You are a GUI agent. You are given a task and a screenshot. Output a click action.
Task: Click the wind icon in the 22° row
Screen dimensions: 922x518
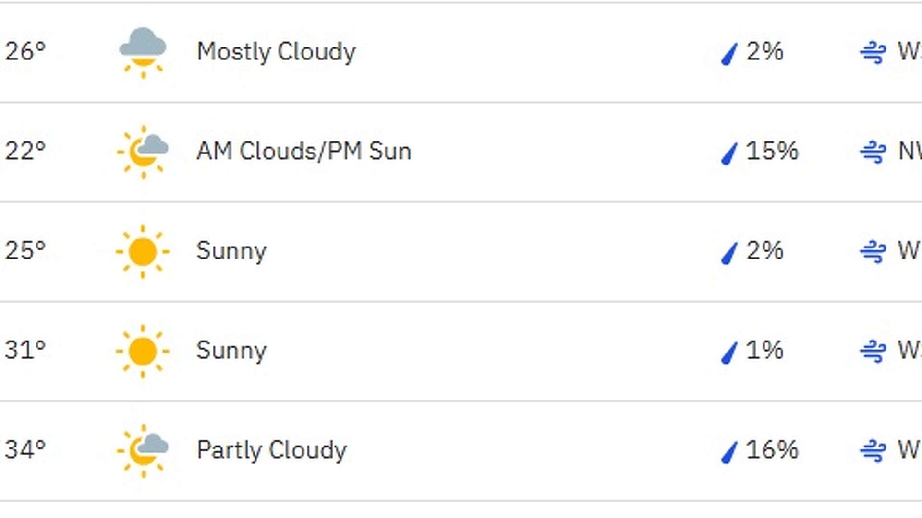coord(873,152)
